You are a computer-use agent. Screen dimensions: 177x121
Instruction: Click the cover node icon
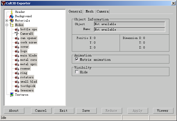click(17, 47)
